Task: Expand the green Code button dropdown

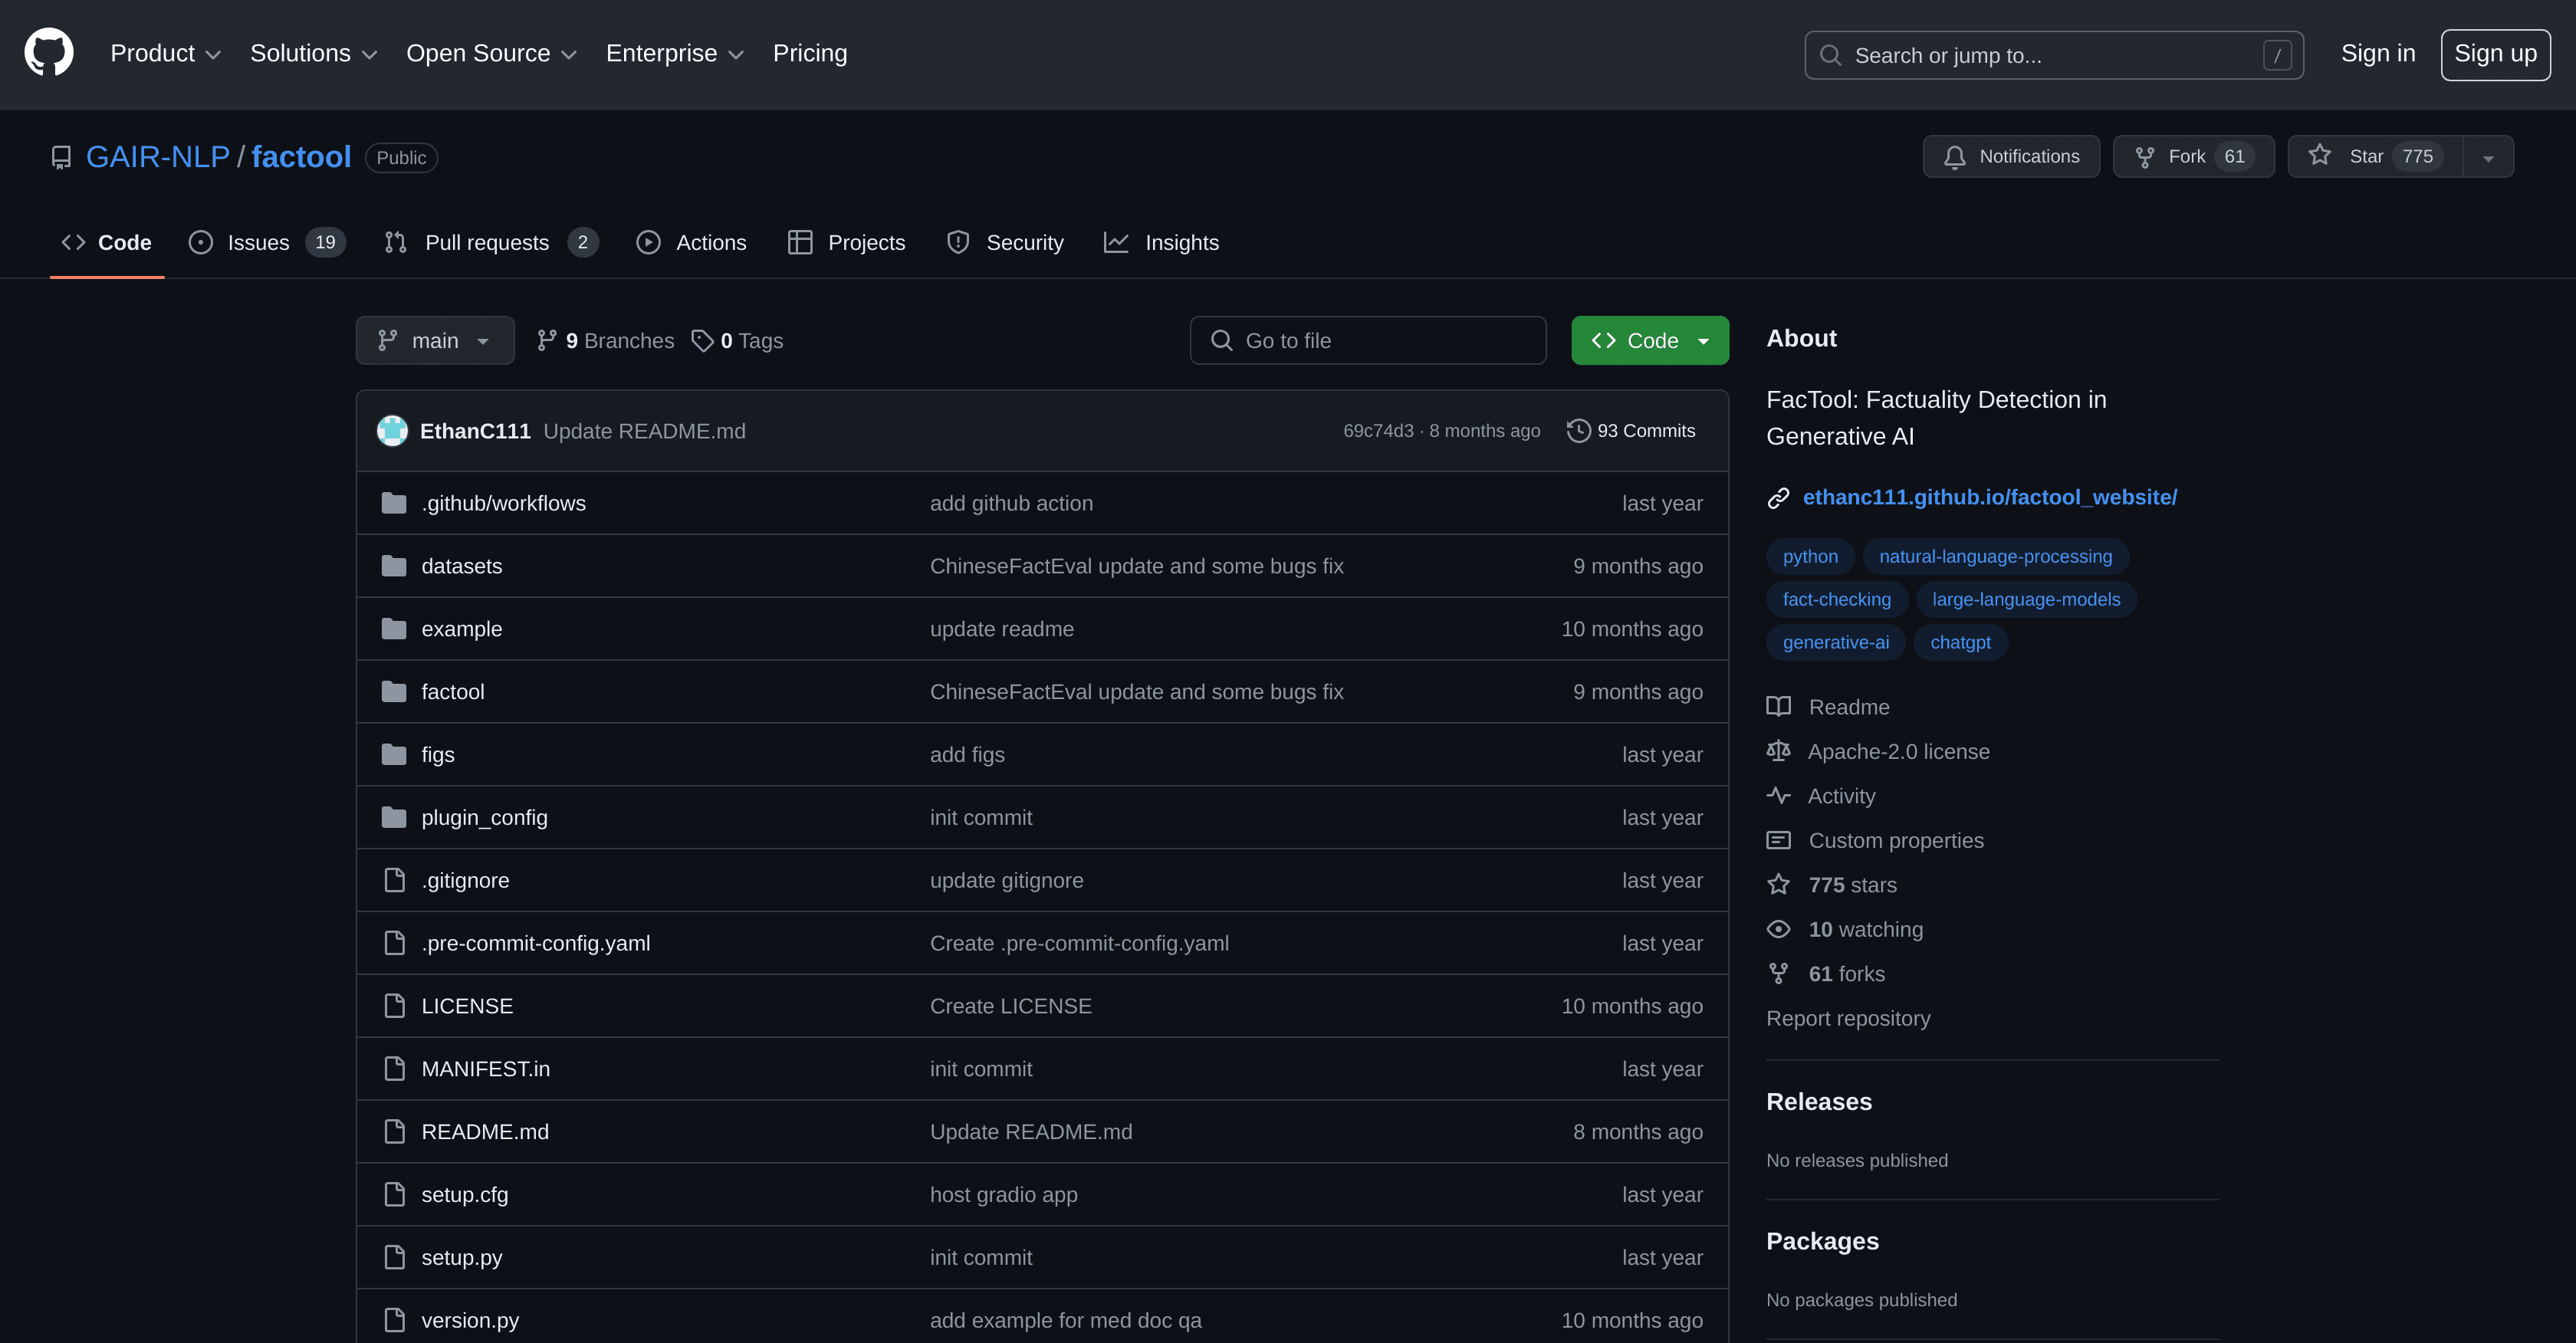Action: click(1704, 340)
